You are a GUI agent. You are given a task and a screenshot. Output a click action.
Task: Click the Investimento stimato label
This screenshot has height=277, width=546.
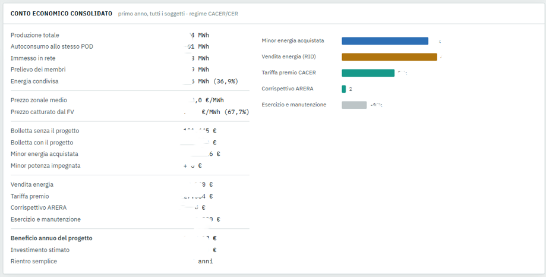[x=40, y=250]
